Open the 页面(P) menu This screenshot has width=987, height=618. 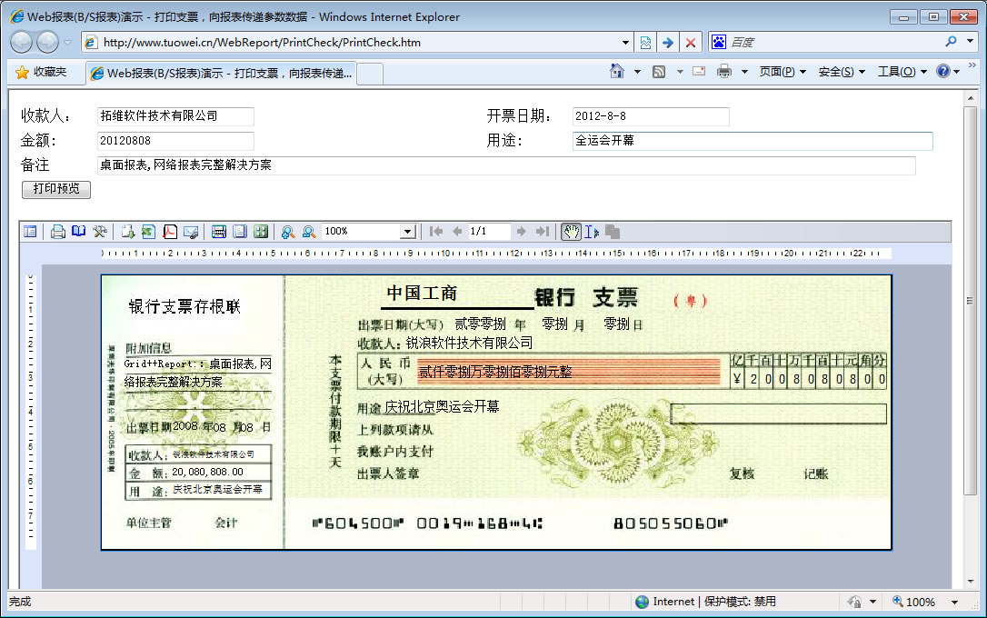coord(782,72)
